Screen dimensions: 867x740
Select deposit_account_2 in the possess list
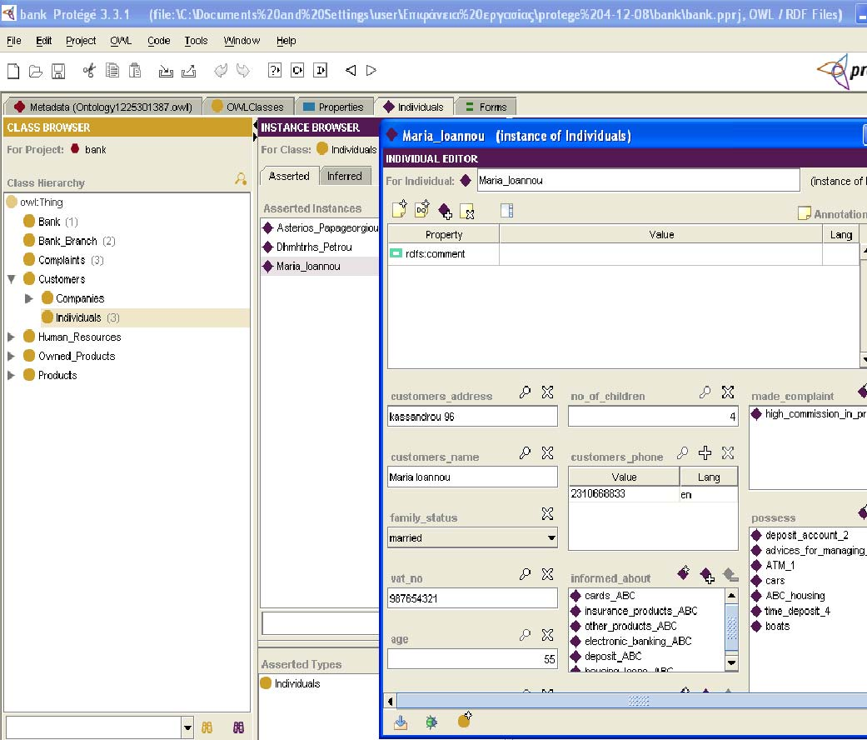(x=807, y=535)
